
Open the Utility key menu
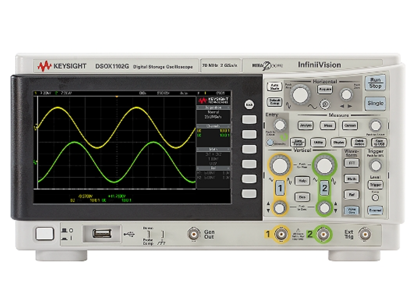coord(318,142)
